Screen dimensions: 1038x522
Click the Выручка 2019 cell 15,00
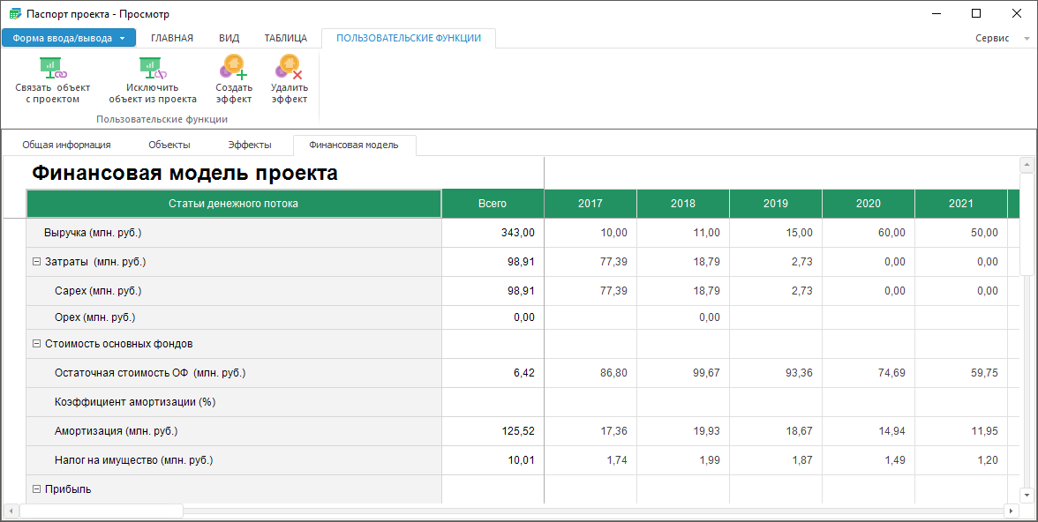tap(776, 233)
